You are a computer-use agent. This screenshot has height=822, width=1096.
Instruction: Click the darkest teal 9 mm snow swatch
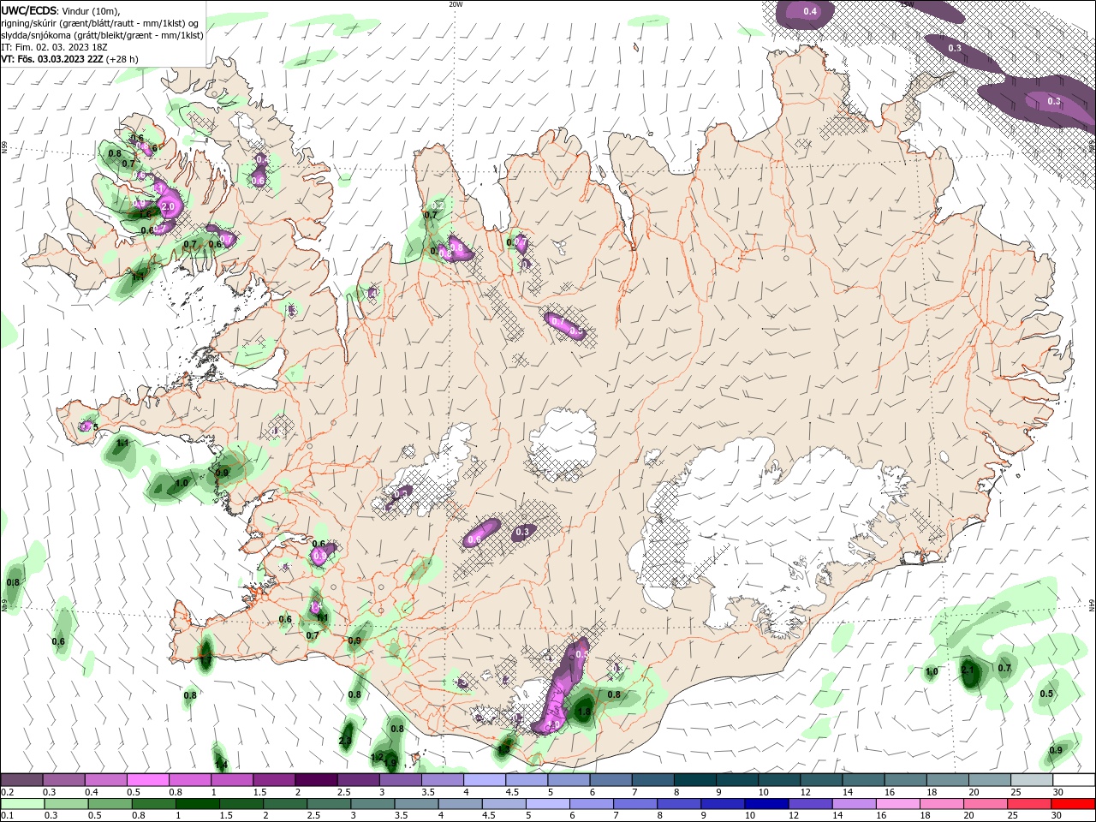(736, 780)
